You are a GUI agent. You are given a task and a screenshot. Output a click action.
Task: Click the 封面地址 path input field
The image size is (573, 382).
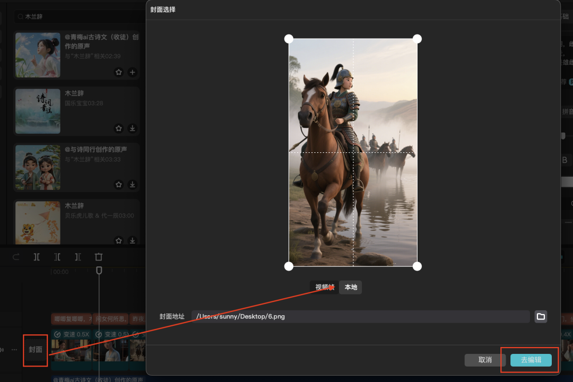[361, 317]
